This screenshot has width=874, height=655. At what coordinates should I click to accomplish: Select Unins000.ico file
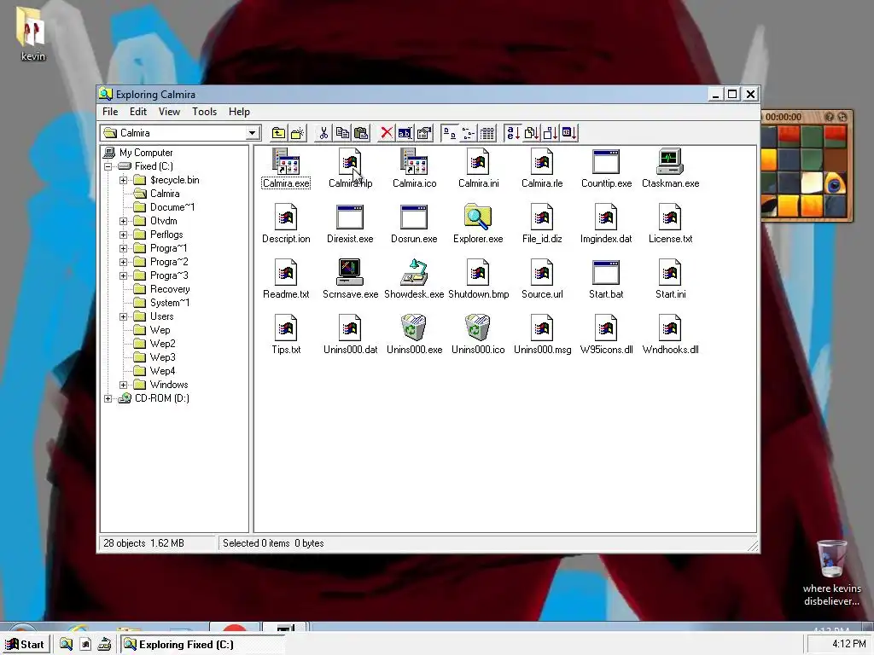[478, 334]
